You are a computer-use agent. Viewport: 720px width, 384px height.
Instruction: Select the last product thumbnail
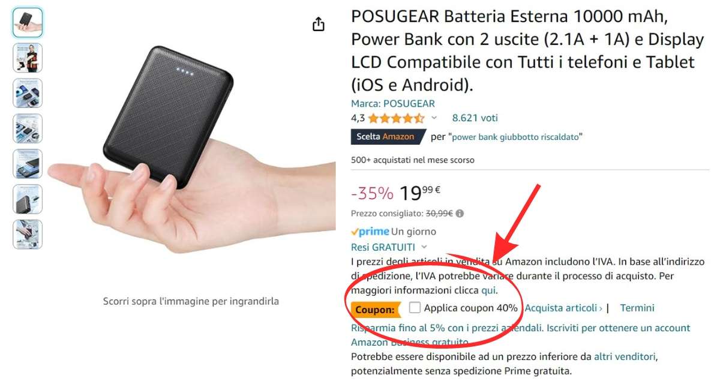click(x=28, y=234)
